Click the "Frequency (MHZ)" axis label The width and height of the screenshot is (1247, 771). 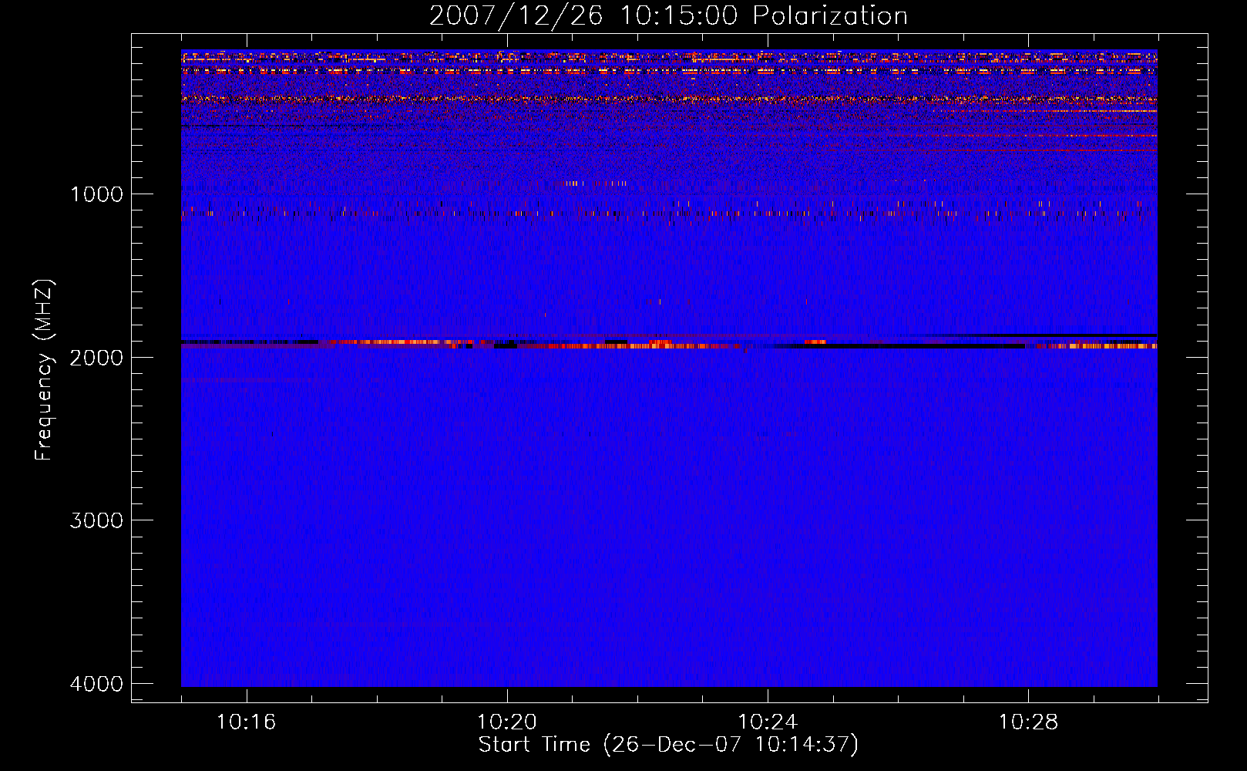click(44, 370)
